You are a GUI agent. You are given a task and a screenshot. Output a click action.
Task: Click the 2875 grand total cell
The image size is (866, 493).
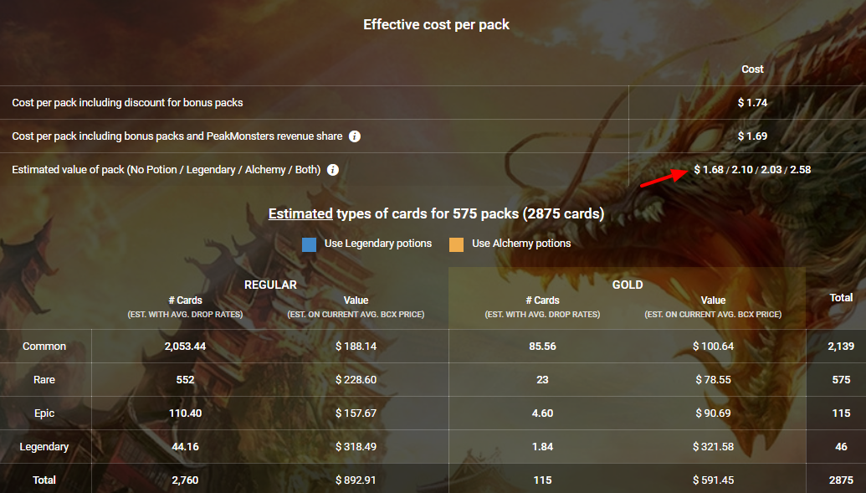[x=841, y=480]
